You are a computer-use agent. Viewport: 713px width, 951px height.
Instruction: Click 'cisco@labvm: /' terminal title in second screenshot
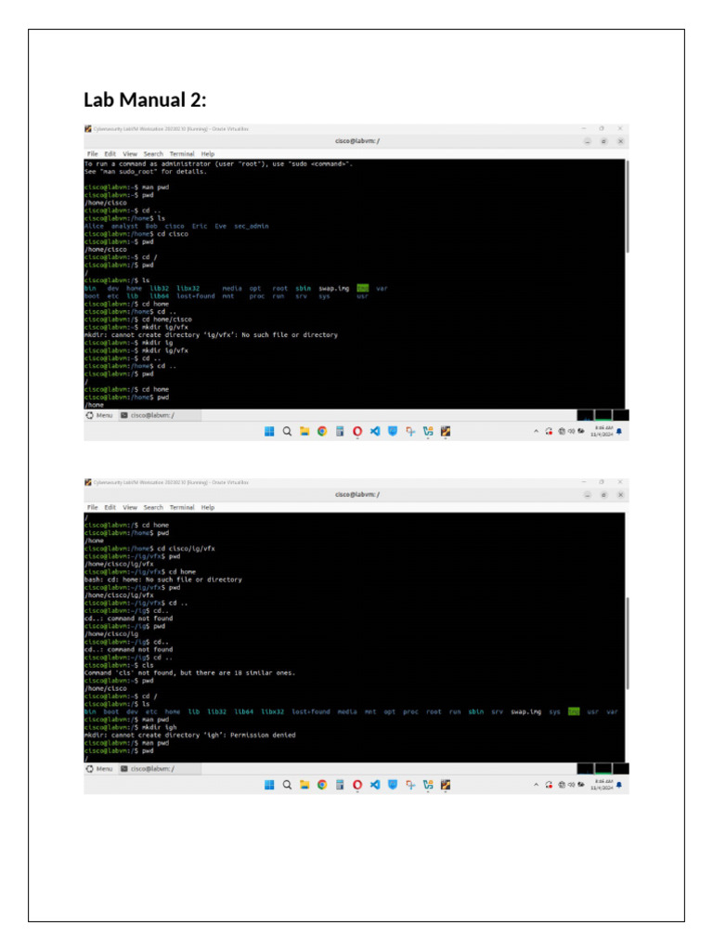point(357,494)
